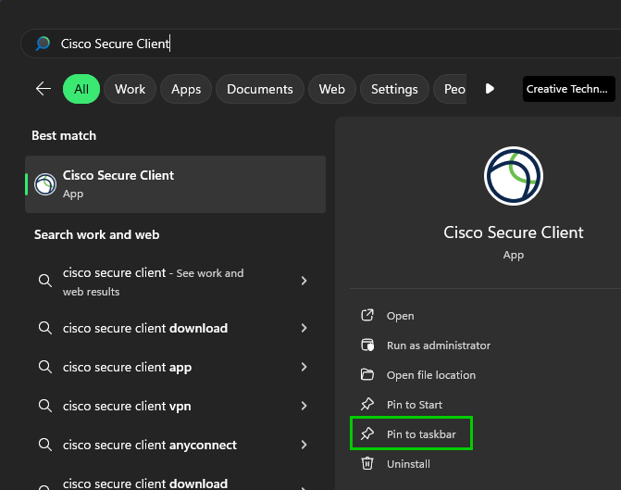Click the back arrow icon
This screenshot has height=490, width=621.
43,89
